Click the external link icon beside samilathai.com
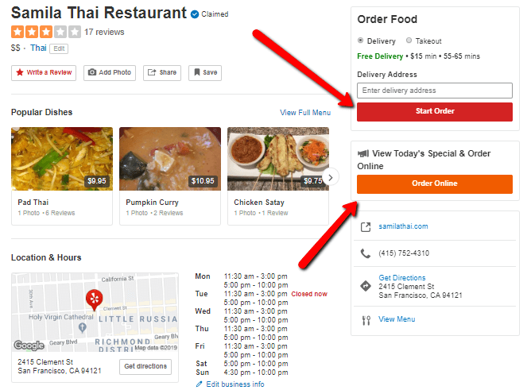531x390 pixels. [366, 227]
